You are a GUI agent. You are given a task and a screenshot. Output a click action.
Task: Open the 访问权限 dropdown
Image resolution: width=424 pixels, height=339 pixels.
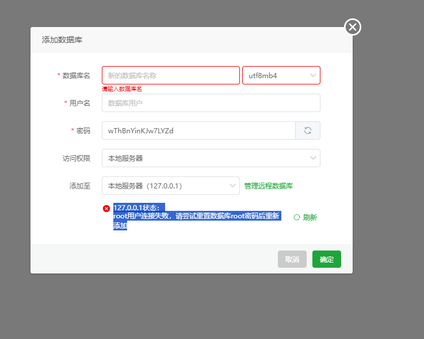point(211,158)
